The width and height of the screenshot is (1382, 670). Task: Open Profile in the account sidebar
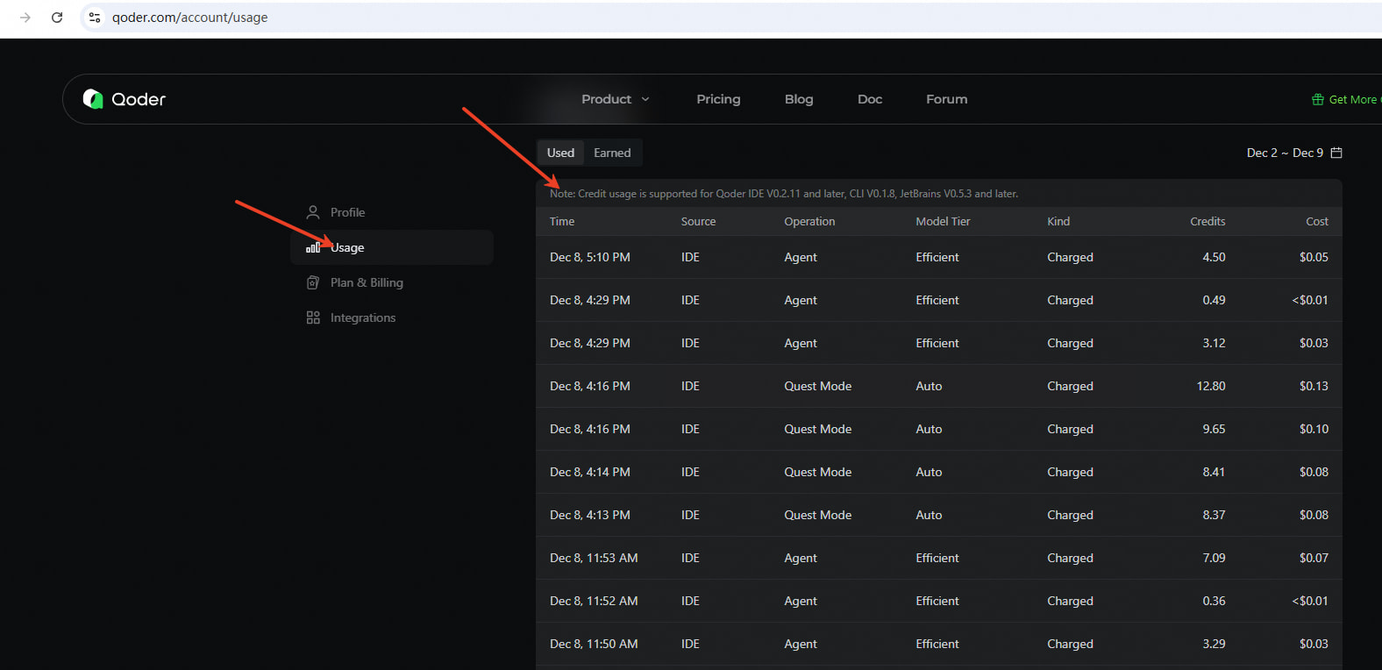pos(392,212)
